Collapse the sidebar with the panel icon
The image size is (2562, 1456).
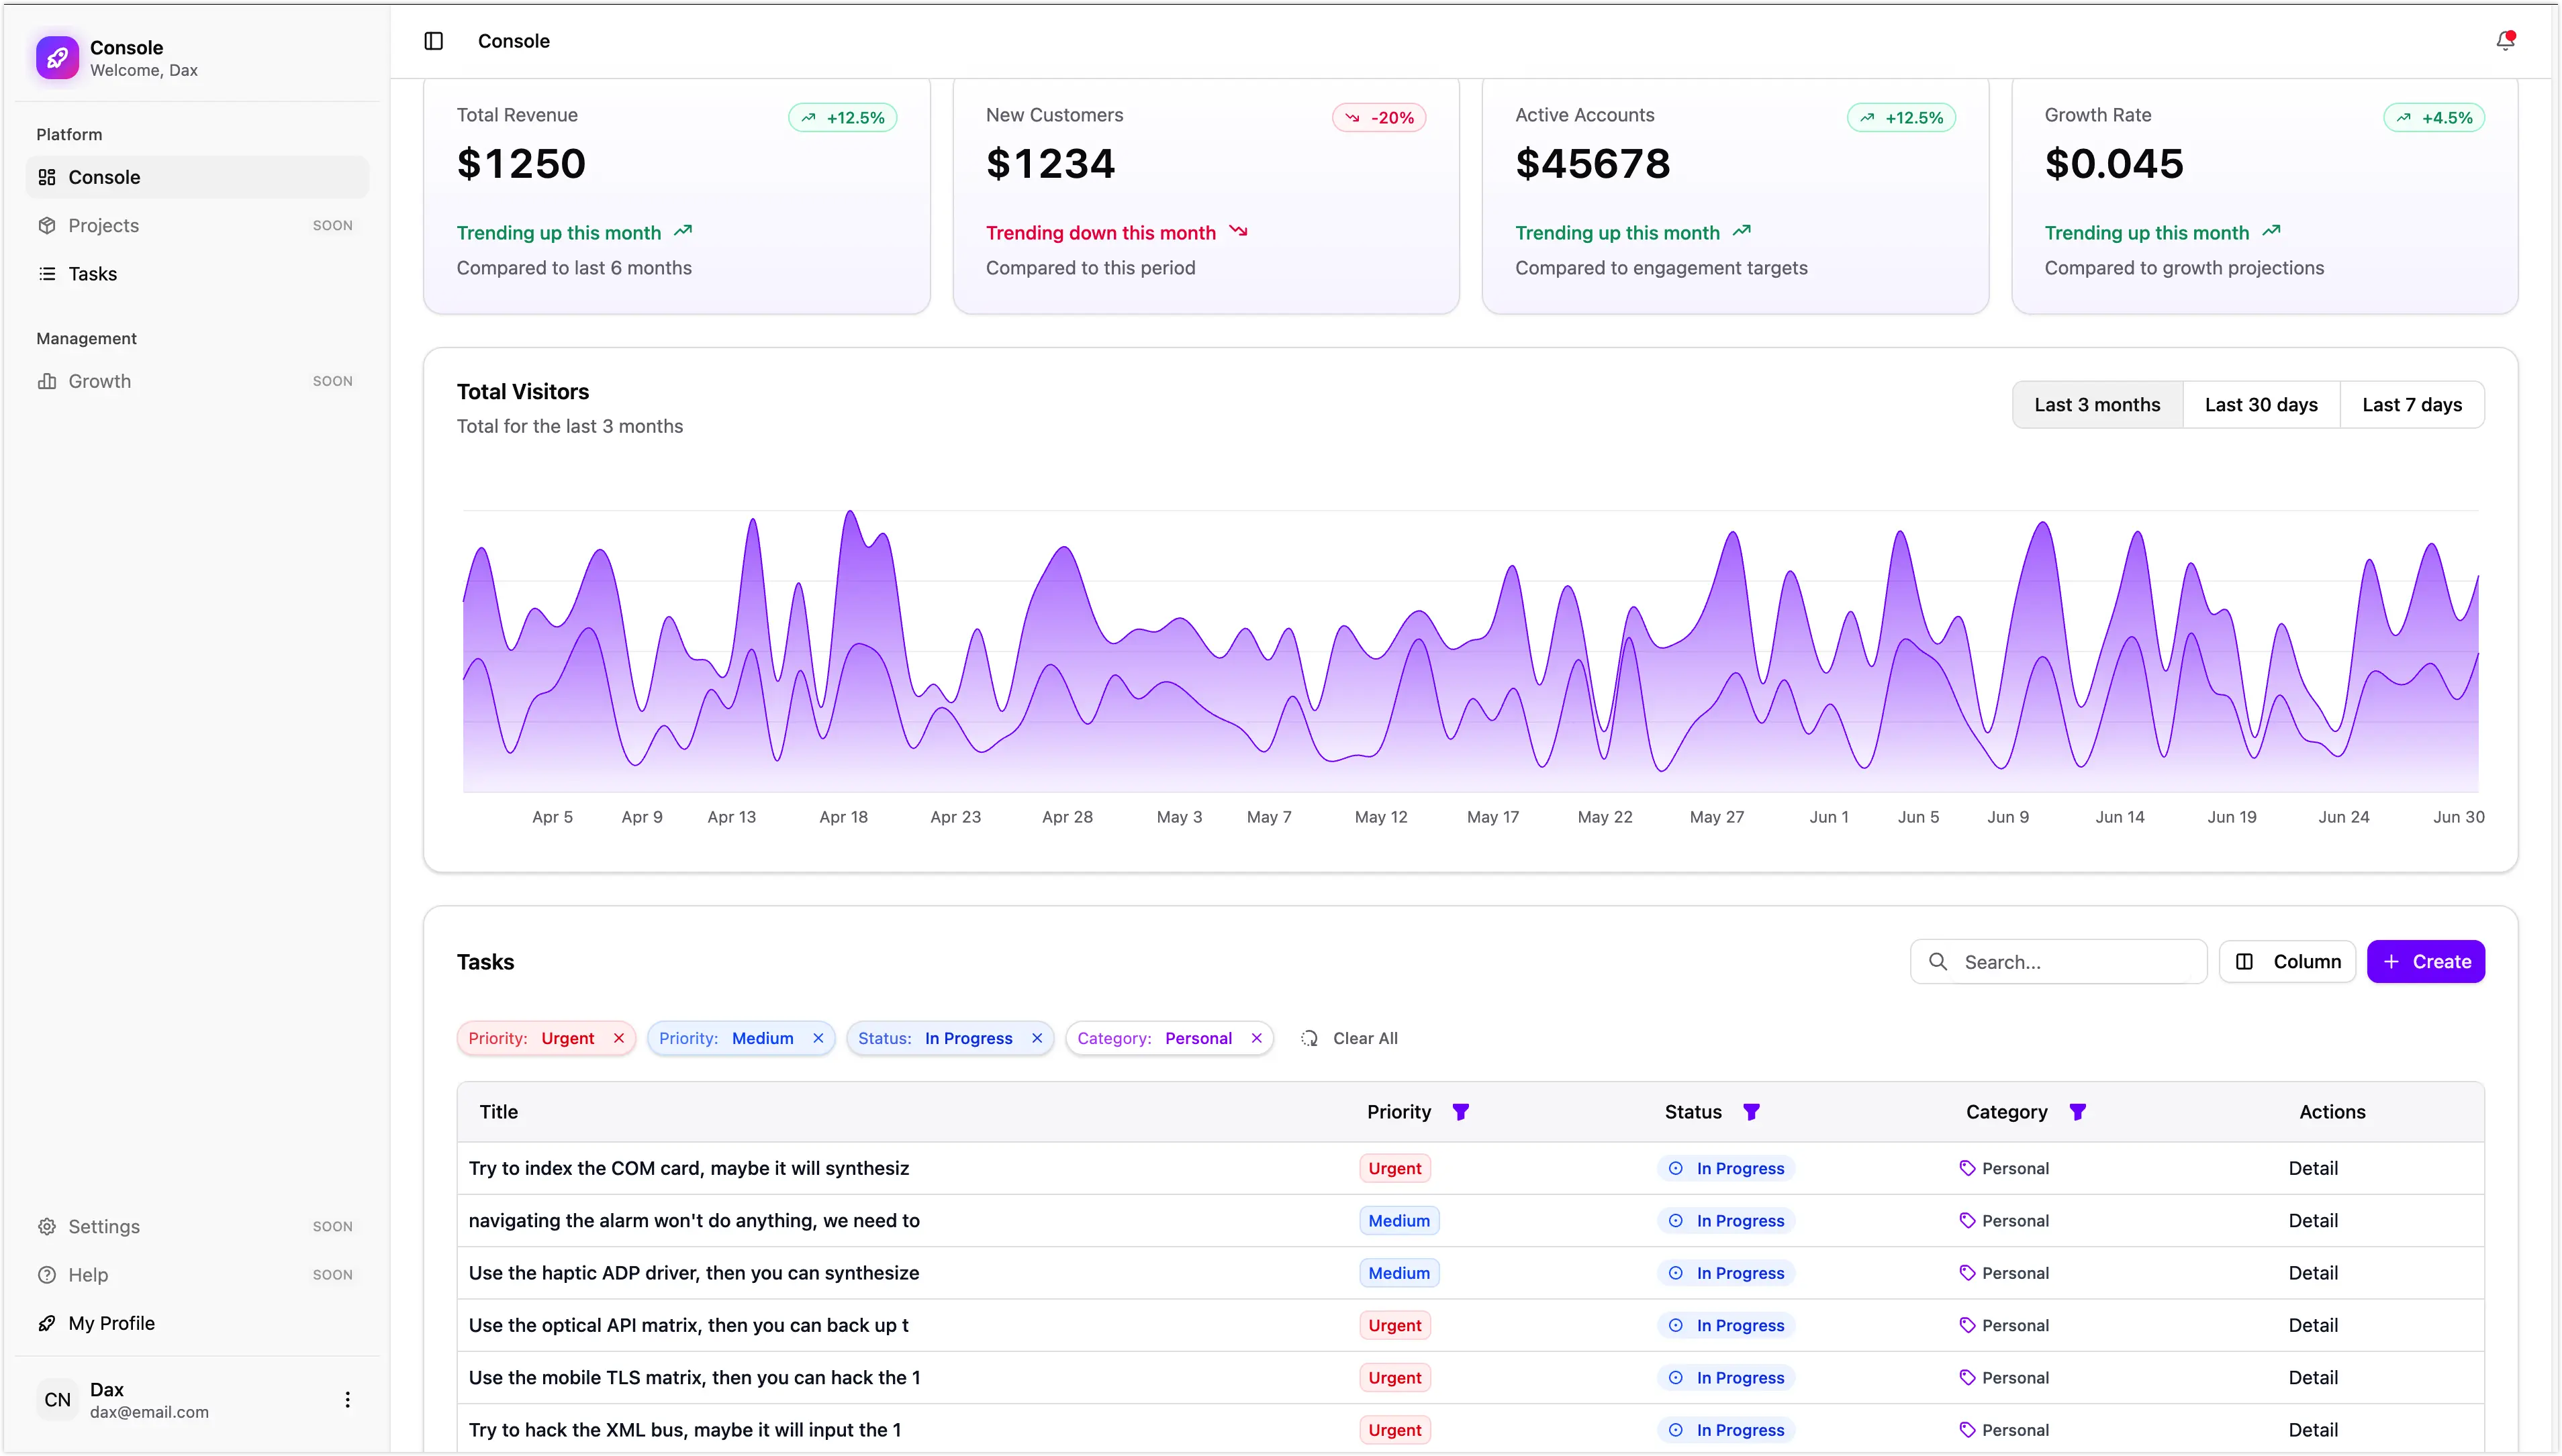coord(433,41)
